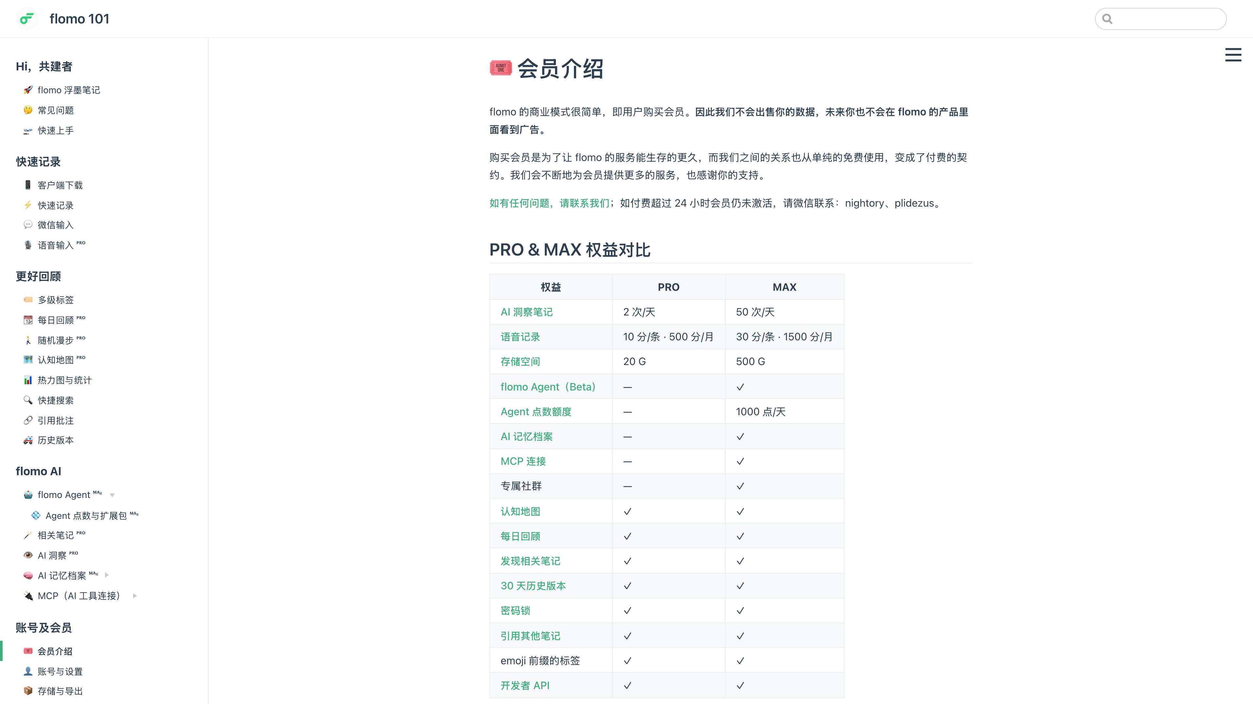Click the walking person icon beside 随机漫步
Viewport: 1253px width, 704px height.
[x=28, y=340]
